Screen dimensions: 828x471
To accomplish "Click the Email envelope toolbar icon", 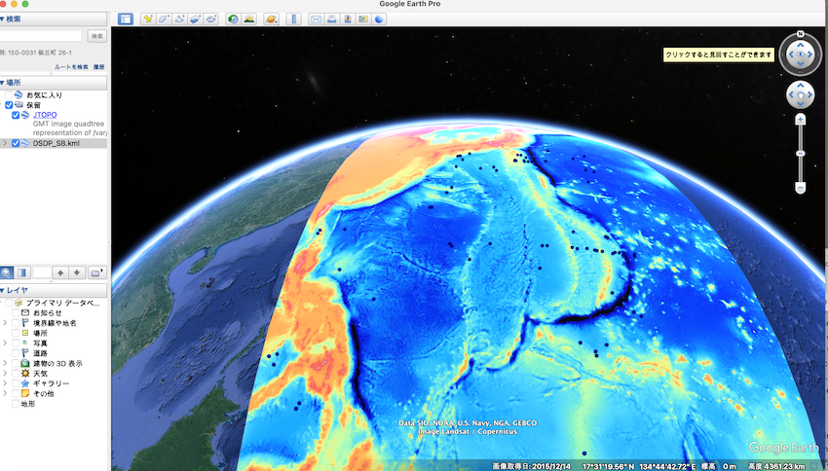I will 316,19.
